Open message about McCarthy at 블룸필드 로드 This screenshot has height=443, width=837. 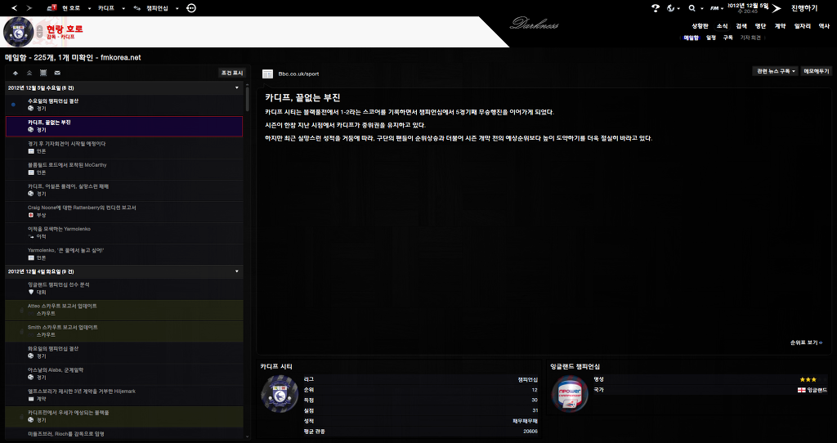coord(124,169)
